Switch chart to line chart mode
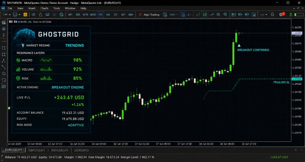The height and width of the screenshot is (162, 305). click(212, 15)
